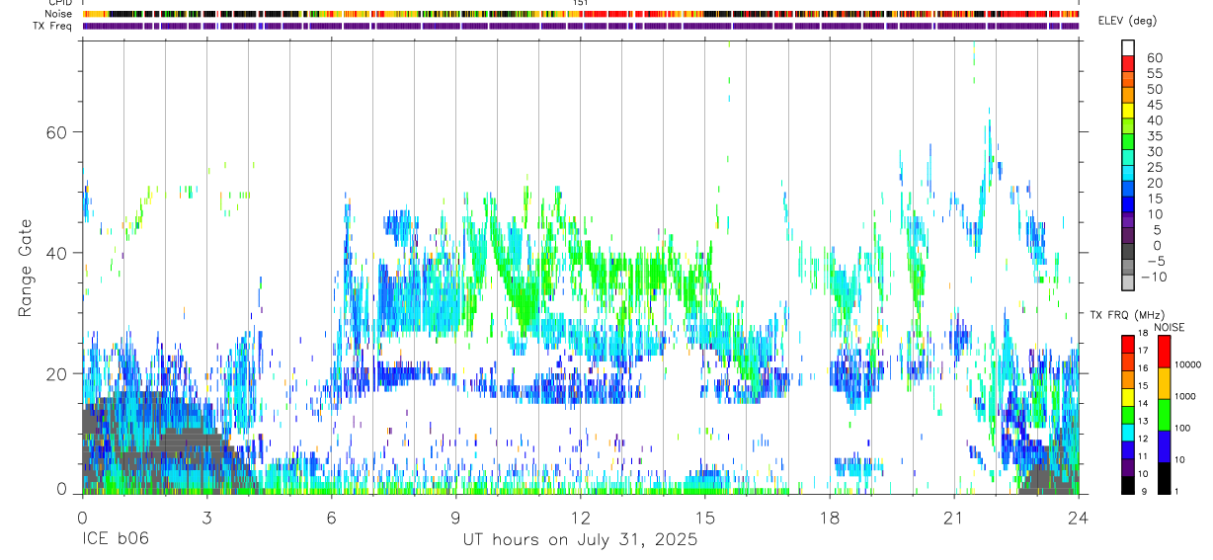Click the '45' label on the ELEV scale

pos(1155,105)
